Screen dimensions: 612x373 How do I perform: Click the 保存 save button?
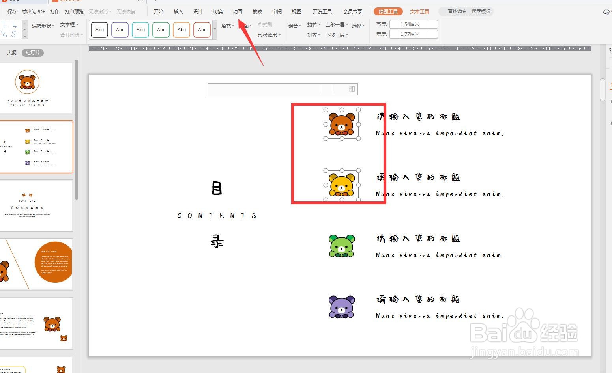tap(12, 11)
